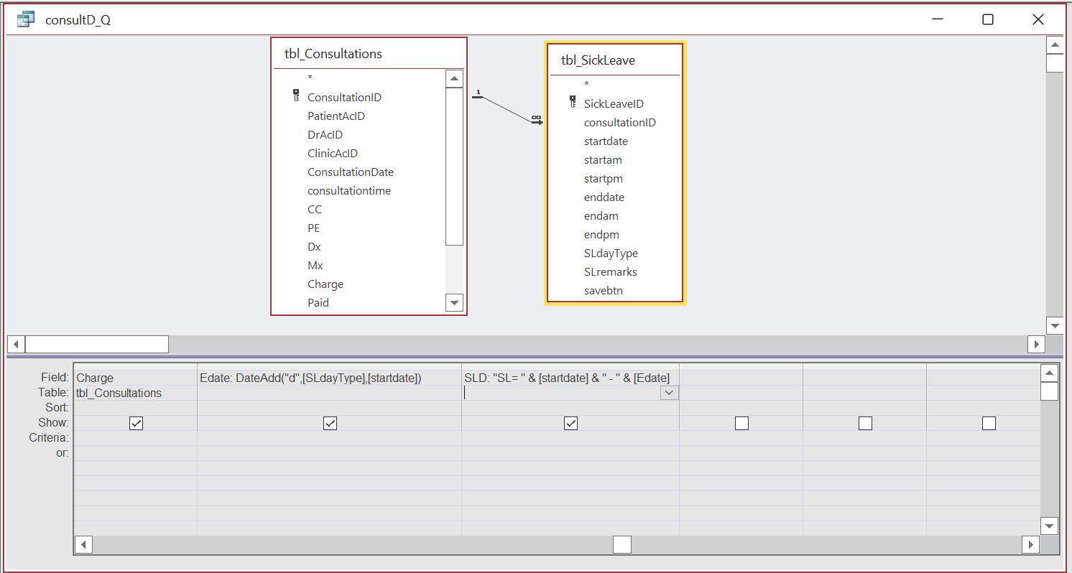Select the consultationtime field

click(349, 190)
